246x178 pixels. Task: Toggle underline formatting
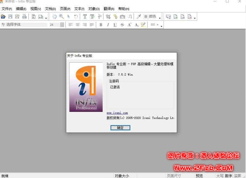(x=115, y=25)
